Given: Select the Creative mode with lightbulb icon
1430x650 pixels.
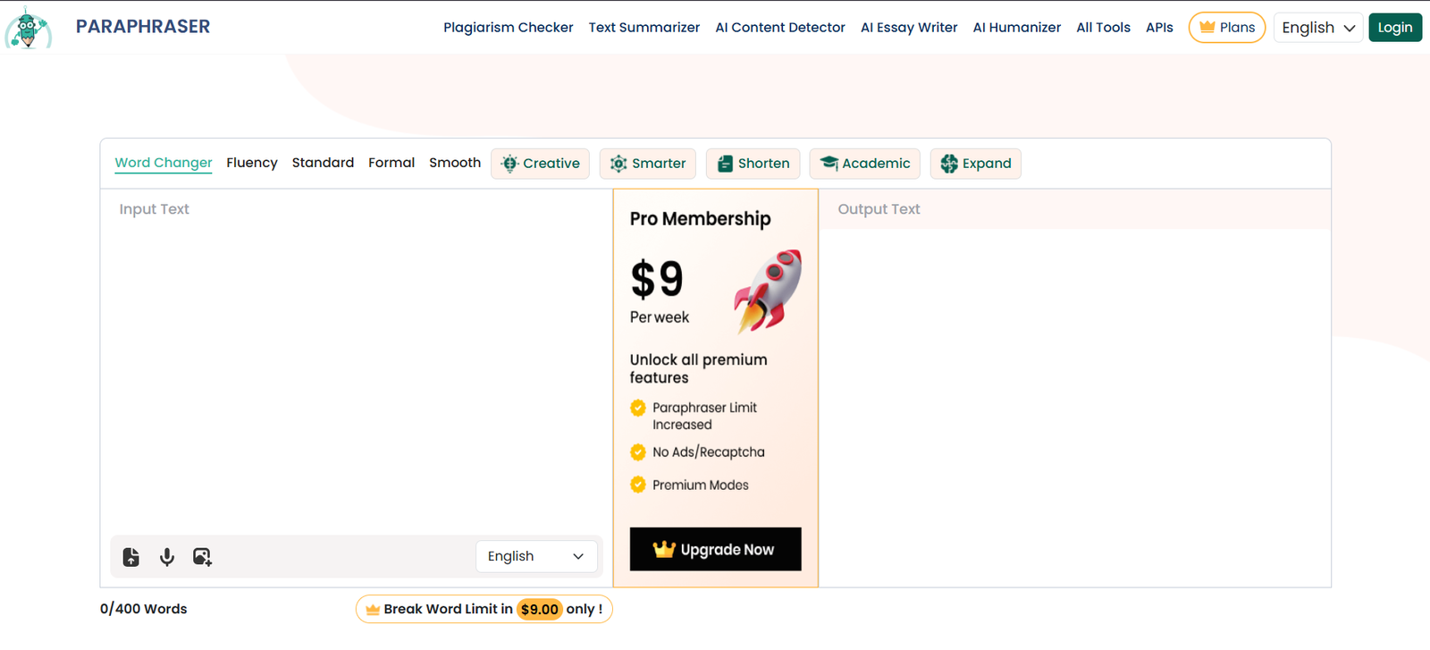Looking at the screenshot, I should pos(540,164).
